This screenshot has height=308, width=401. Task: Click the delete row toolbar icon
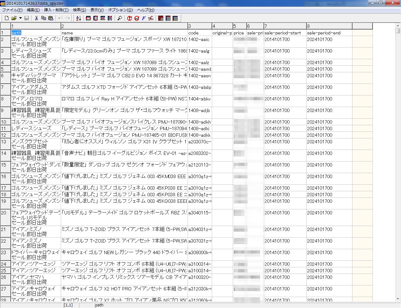click(103, 18)
